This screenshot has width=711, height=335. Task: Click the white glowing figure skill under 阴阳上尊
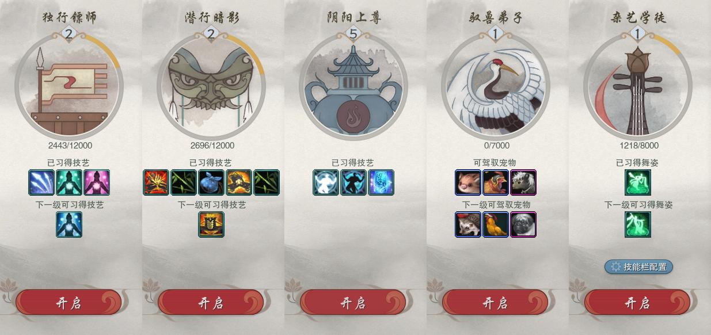[x=326, y=182]
